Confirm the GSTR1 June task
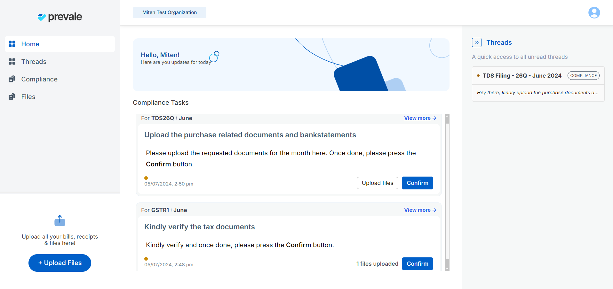Viewport: 613px width, 289px height. coord(417,264)
